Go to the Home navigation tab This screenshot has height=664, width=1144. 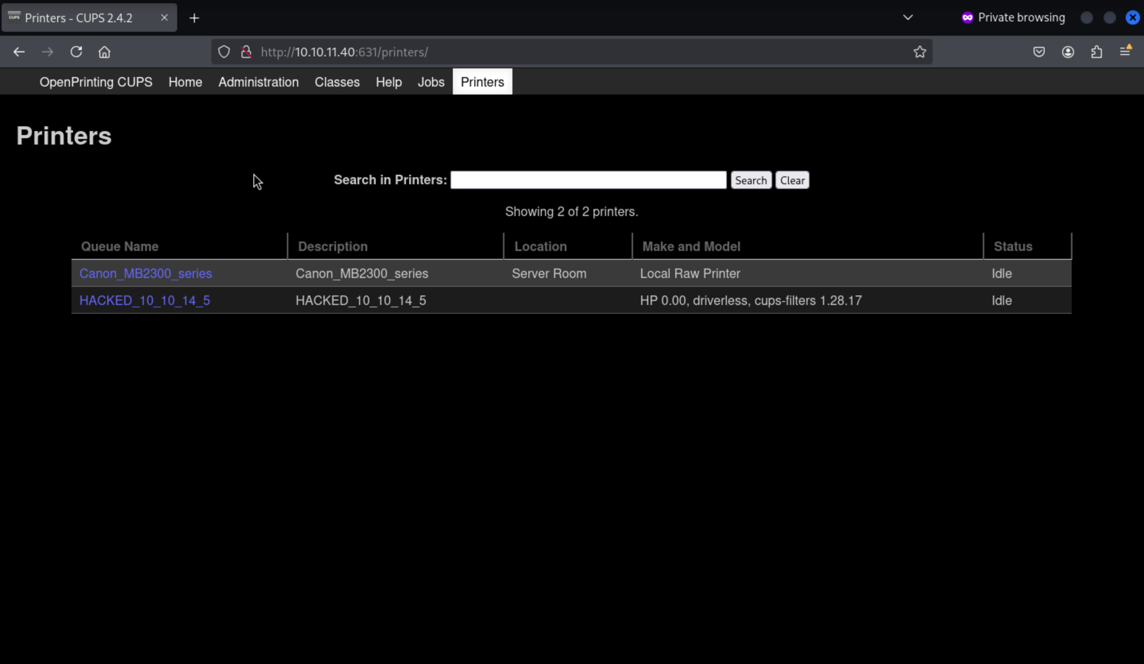185,82
